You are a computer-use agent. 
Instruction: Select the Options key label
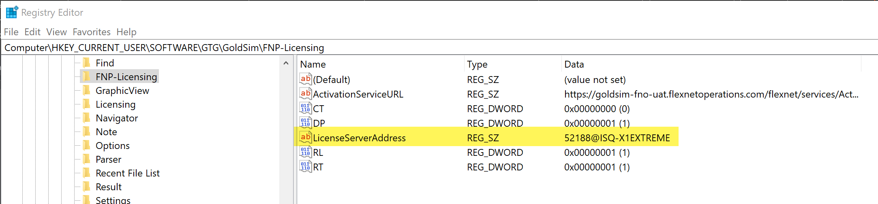[x=113, y=146]
